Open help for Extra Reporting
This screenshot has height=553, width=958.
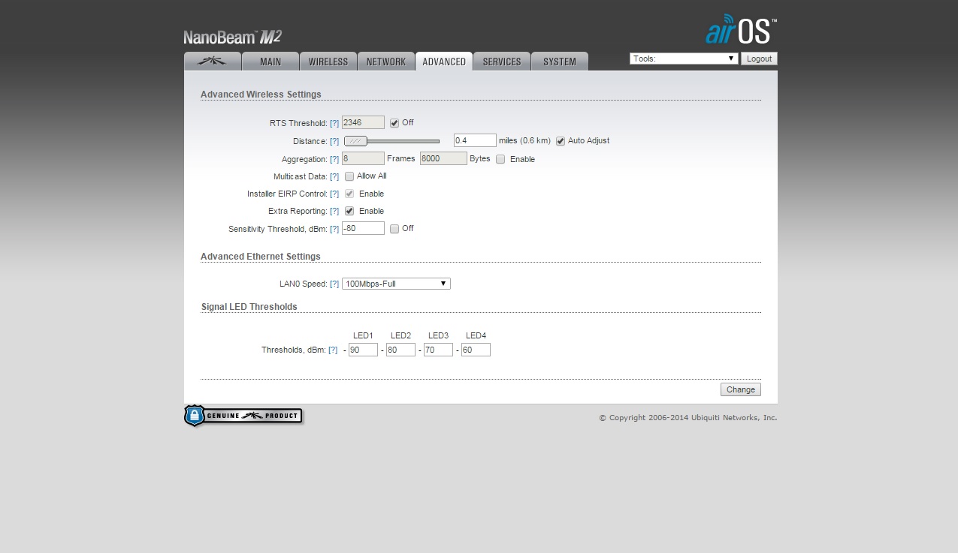point(334,211)
